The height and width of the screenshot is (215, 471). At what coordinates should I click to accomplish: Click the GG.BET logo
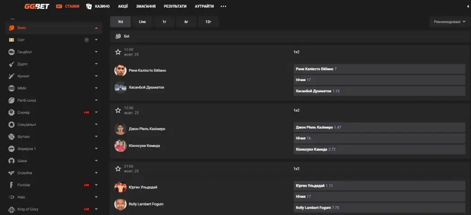pyautogui.click(x=36, y=6)
